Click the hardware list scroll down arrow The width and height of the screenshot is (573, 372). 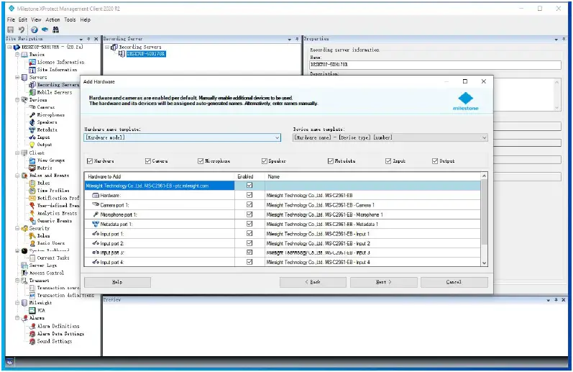pyautogui.click(x=484, y=263)
